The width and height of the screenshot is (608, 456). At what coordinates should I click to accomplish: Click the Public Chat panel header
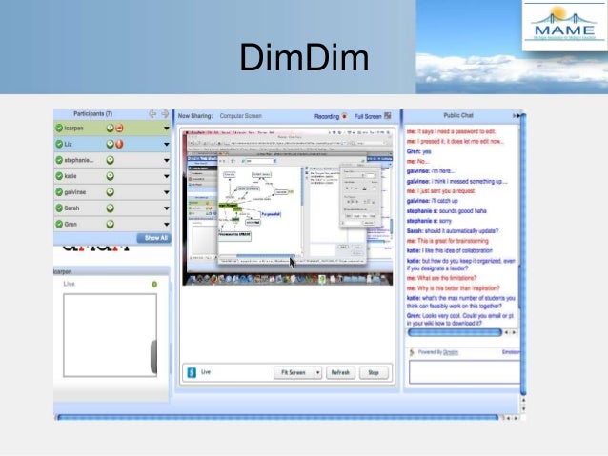tap(458, 115)
